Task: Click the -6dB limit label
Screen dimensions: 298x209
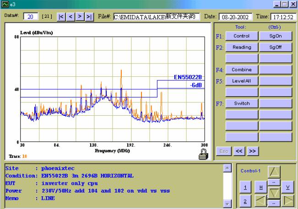Action: tap(196, 85)
